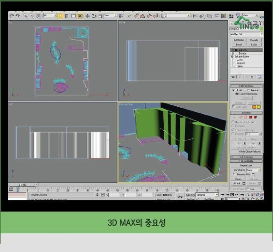Select Element sub-object level icon
Screen dimensions: 273x252
pyautogui.click(x=255, y=117)
